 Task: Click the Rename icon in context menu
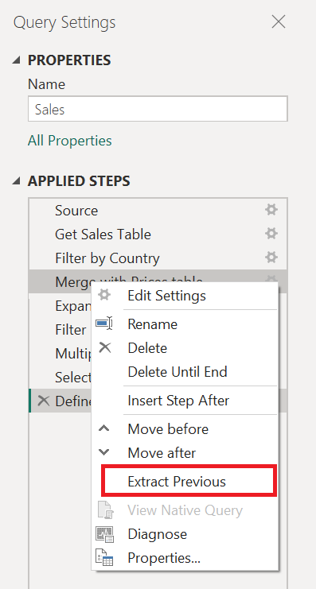pos(104,323)
